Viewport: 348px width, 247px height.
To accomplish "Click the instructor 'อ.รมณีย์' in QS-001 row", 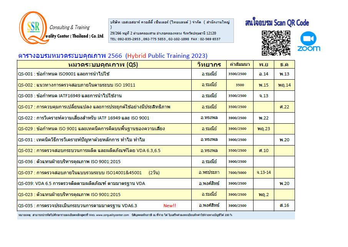I will pyautogui.click(x=209, y=74).
